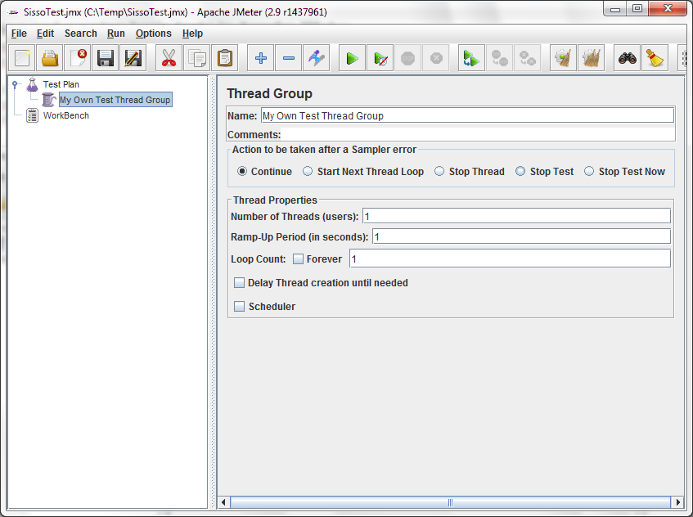The width and height of the screenshot is (693, 517).
Task: Click the WorkBench clipboard icon
Action: click(32, 115)
